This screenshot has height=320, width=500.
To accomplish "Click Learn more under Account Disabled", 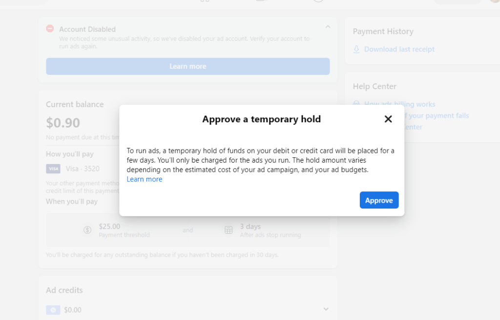I will tap(187, 66).
